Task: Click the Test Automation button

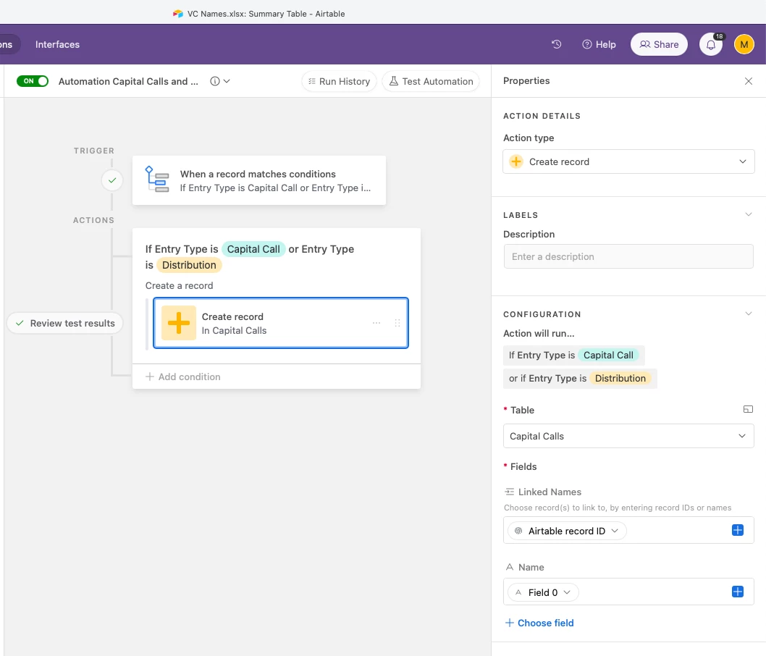Action: click(x=431, y=81)
